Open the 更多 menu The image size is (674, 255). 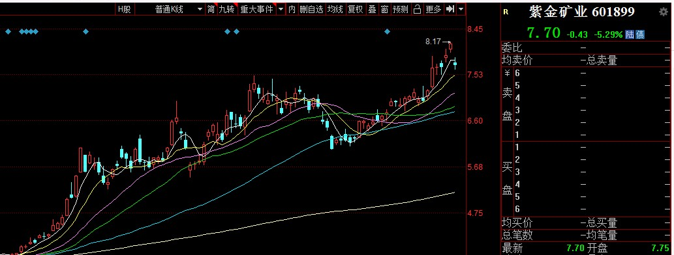[433, 9]
